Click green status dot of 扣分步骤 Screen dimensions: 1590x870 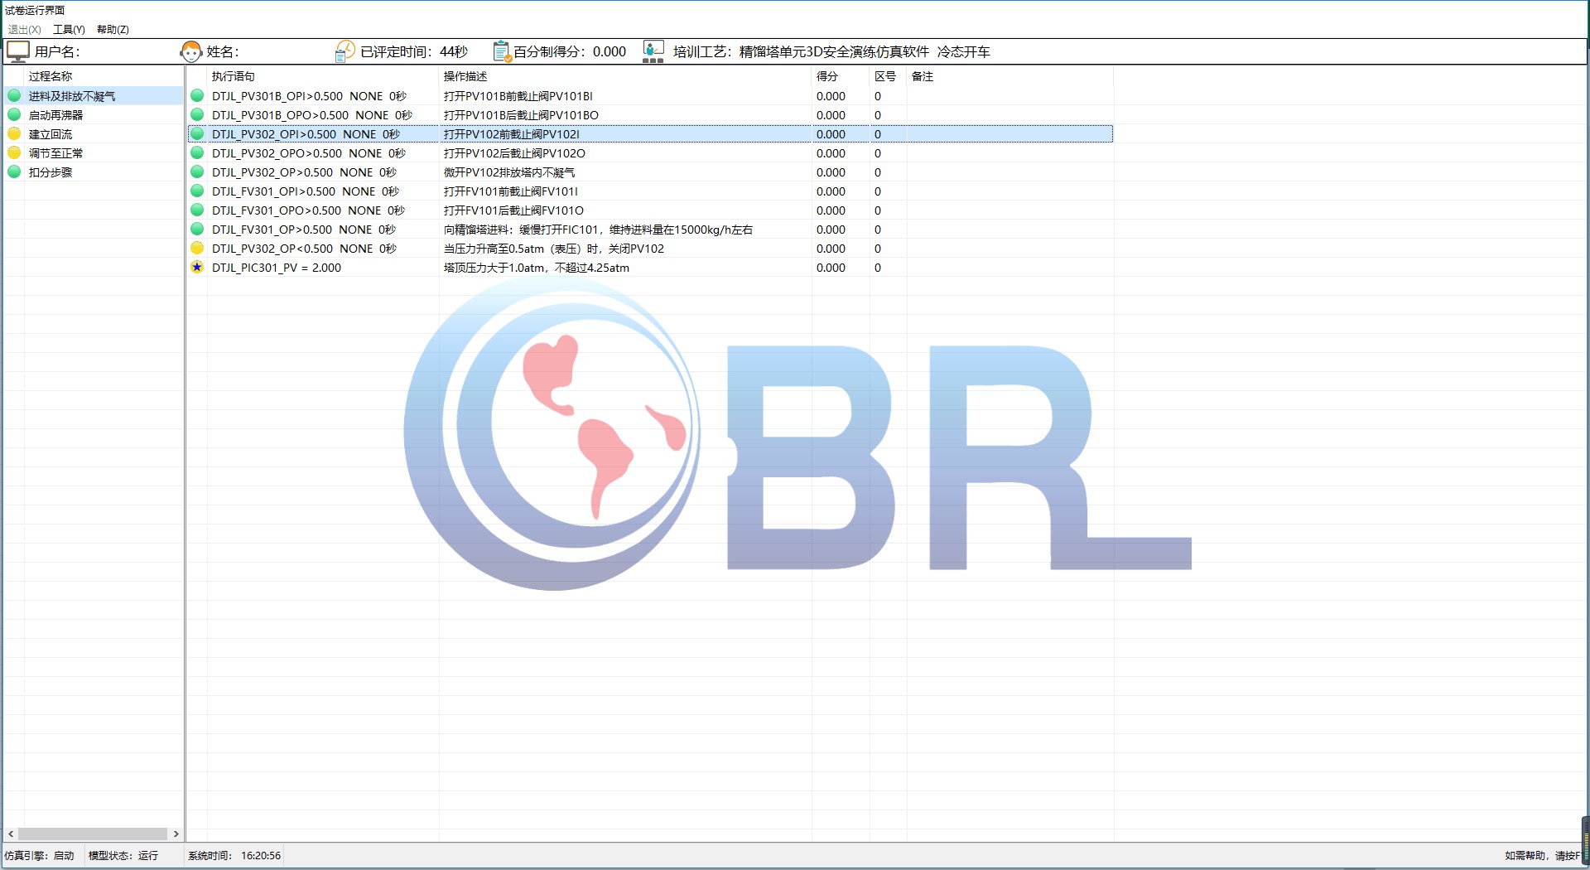pos(14,172)
